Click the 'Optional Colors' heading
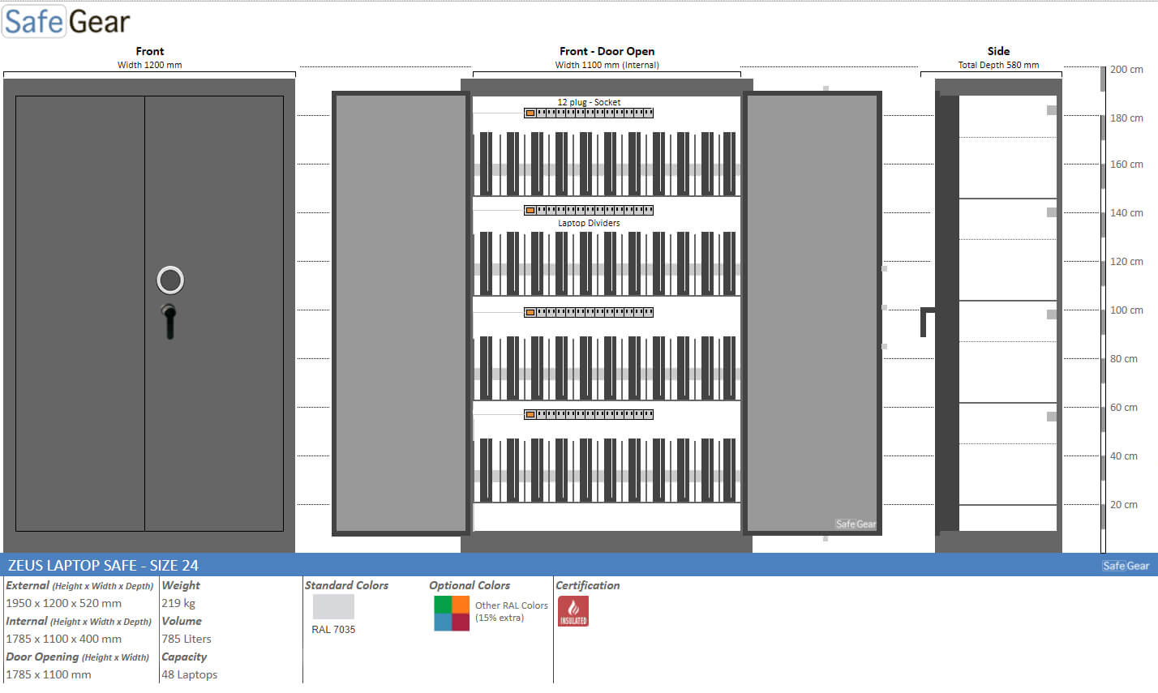This screenshot has width=1158, height=693. coord(470,585)
